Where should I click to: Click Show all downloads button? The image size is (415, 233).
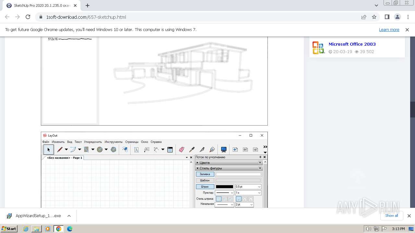[x=392, y=216]
